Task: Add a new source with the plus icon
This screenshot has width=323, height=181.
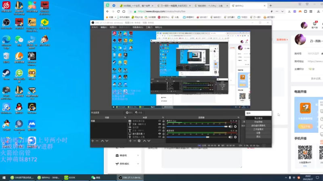Action: pos(130,141)
